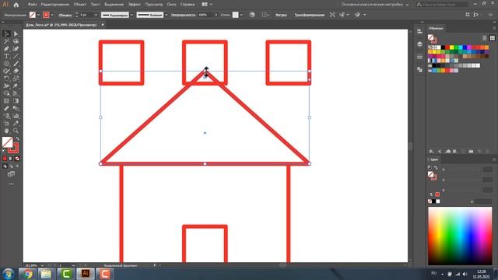Image resolution: width=498 pixels, height=280 pixels.
Task: Select the Eraser tool
Action: pyautogui.click(x=16, y=71)
